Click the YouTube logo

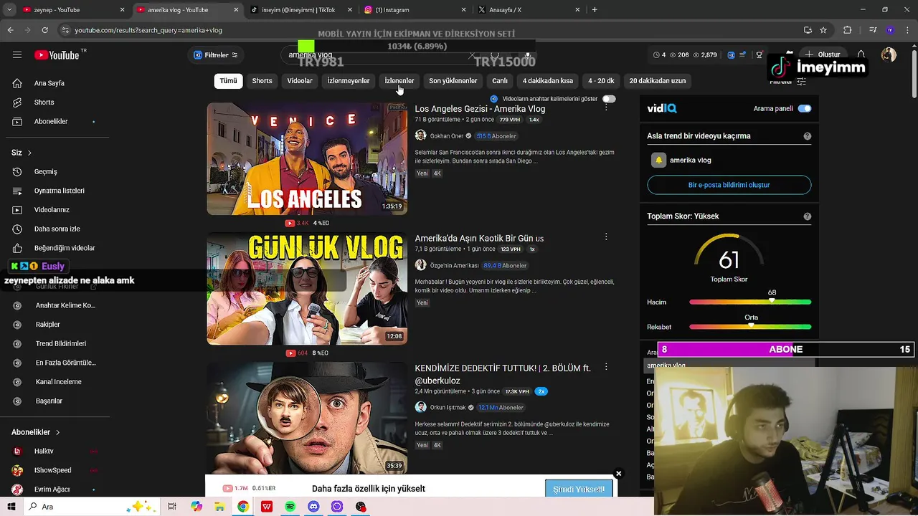(x=57, y=55)
